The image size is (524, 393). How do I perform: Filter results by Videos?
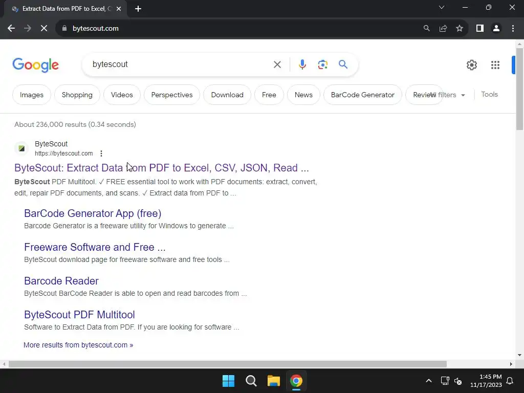[x=122, y=95]
